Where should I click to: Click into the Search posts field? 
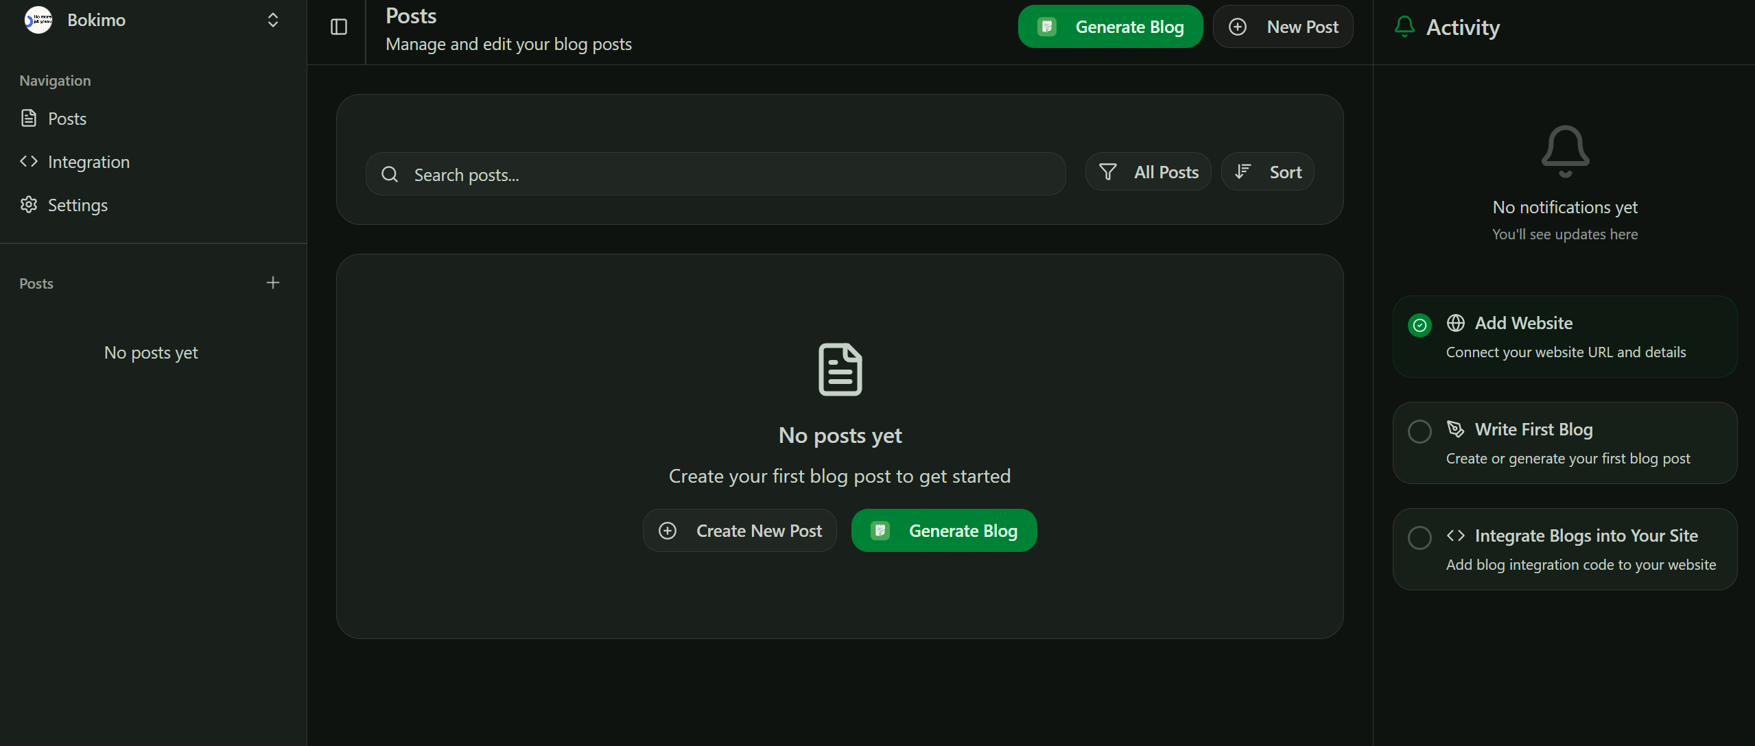coord(727,174)
